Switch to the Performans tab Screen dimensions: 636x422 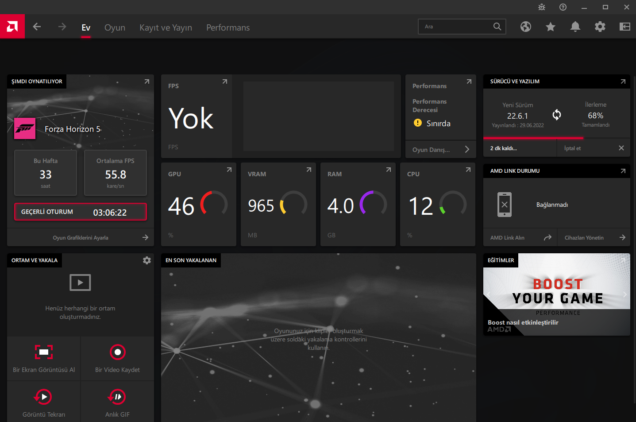(228, 27)
